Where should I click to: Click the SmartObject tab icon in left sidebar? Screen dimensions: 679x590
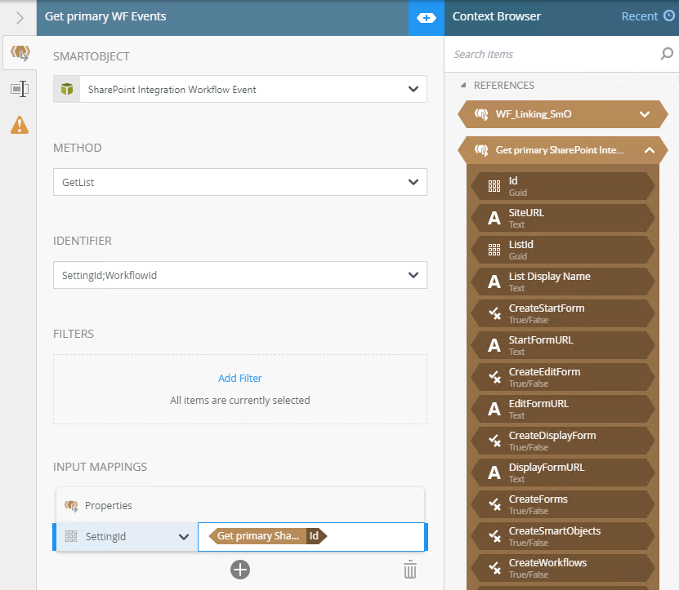[x=19, y=54]
